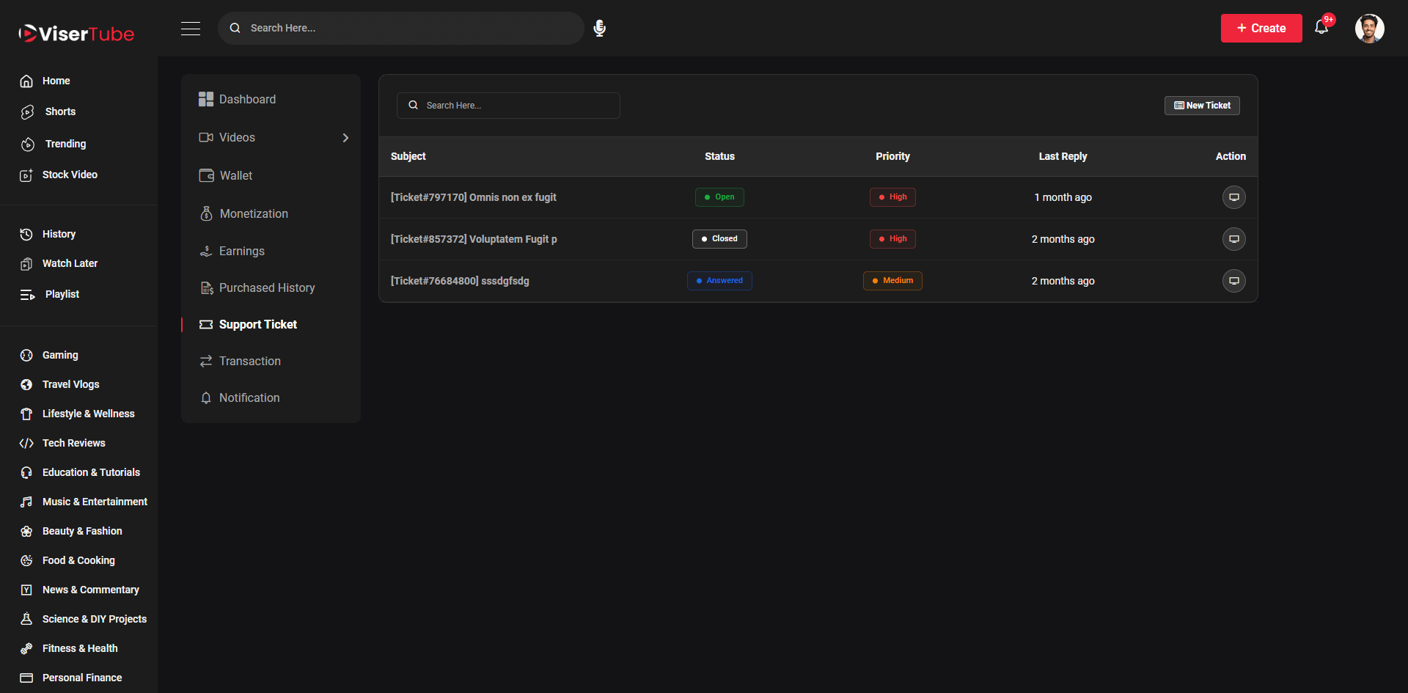Image resolution: width=1408 pixels, height=693 pixels.
Task: Open the user profile avatar
Action: (1368, 29)
